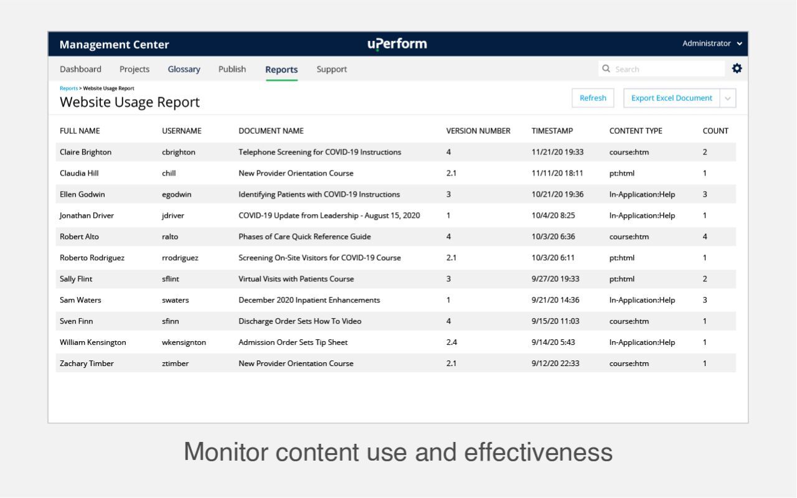Click the username wkensignton
The width and height of the screenshot is (797, 498).
click(184, 342)
